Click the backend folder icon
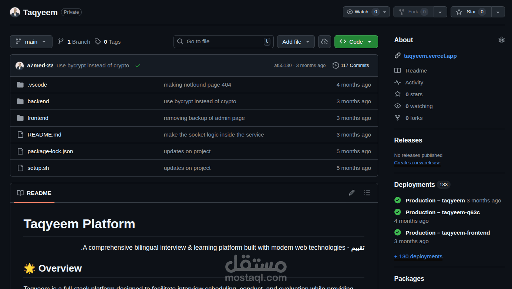 point(20,101)
